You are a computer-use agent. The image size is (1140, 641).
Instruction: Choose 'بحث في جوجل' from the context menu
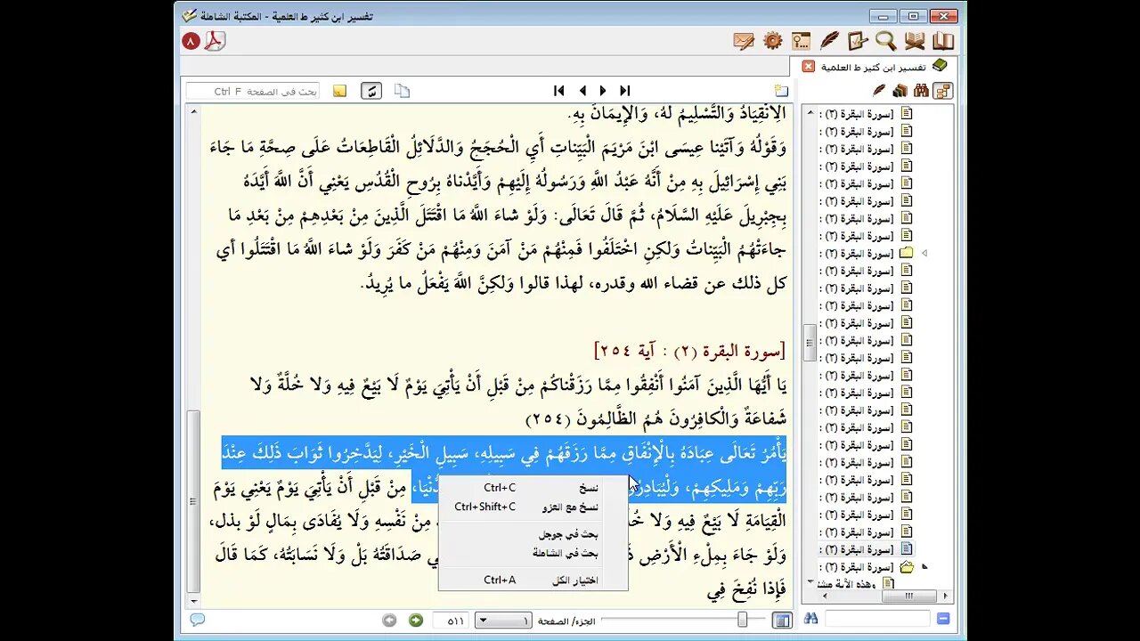pyautogui.click(x=533, y=535)
